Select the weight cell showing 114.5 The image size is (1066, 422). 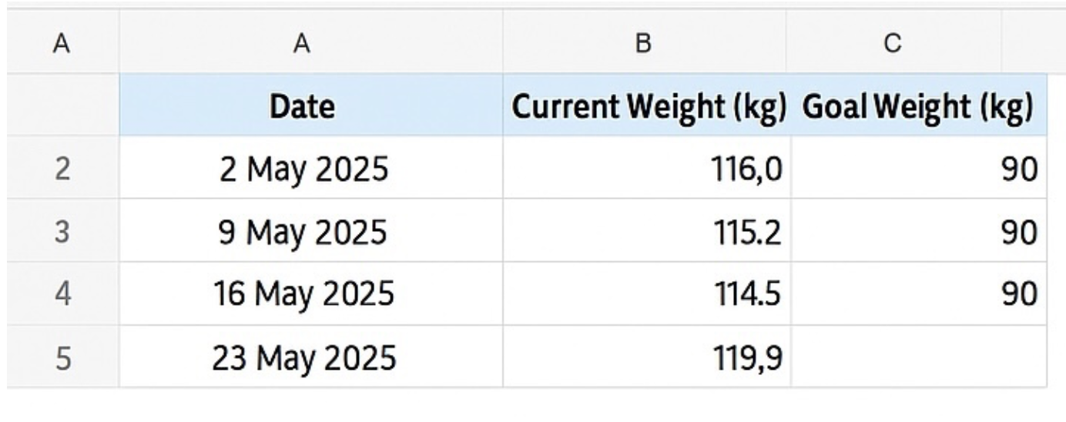click(x=647, y=293)
